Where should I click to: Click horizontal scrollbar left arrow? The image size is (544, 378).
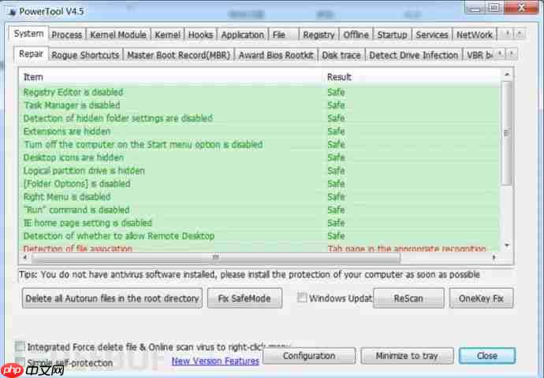25,258
